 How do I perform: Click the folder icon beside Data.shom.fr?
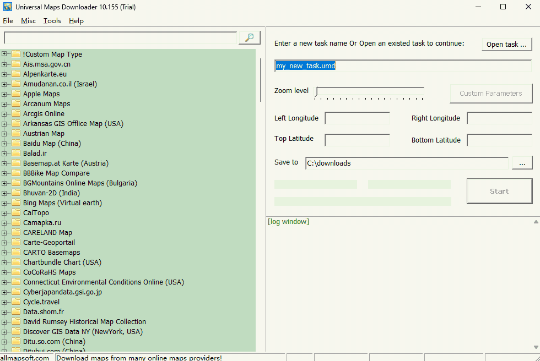coord(15,311)
